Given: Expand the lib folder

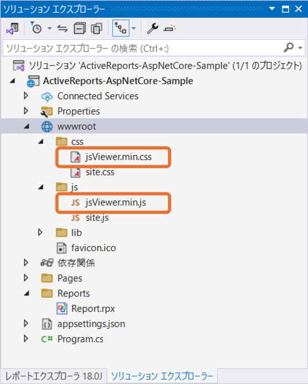Looking at the screenshot, I should (40, 232).
